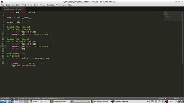Click the '__main__' string on line 22
This screenshot has width=184, height=103.
click(x=31, y=63)
